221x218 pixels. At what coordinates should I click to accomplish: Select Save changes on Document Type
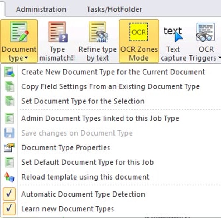pos(77,133)
